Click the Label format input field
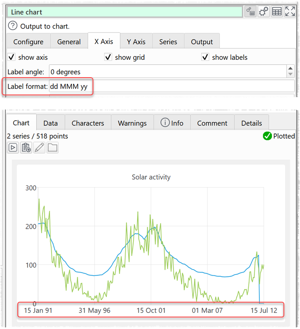This screenshot has width=300, height=329. point(171,86)
